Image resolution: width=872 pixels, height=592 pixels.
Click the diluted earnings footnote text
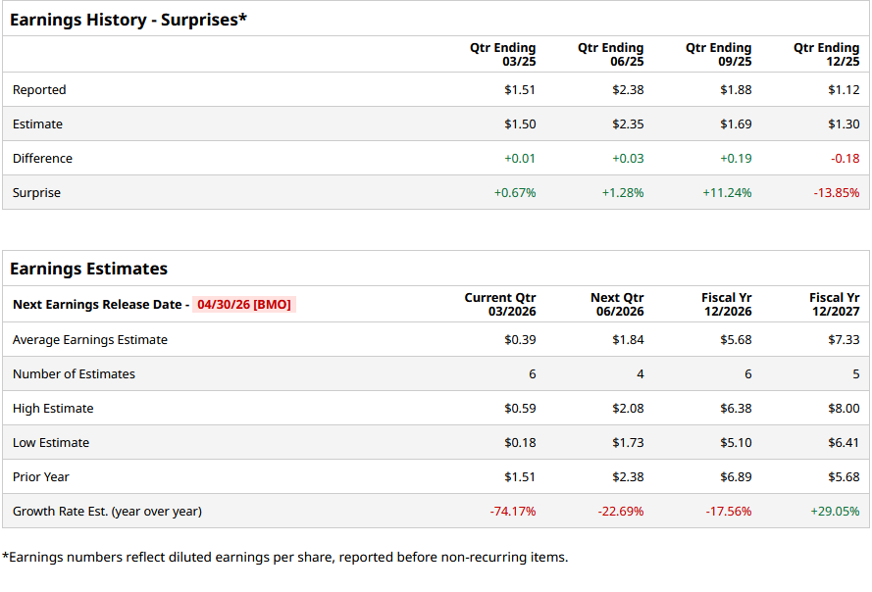click(284, 558)
